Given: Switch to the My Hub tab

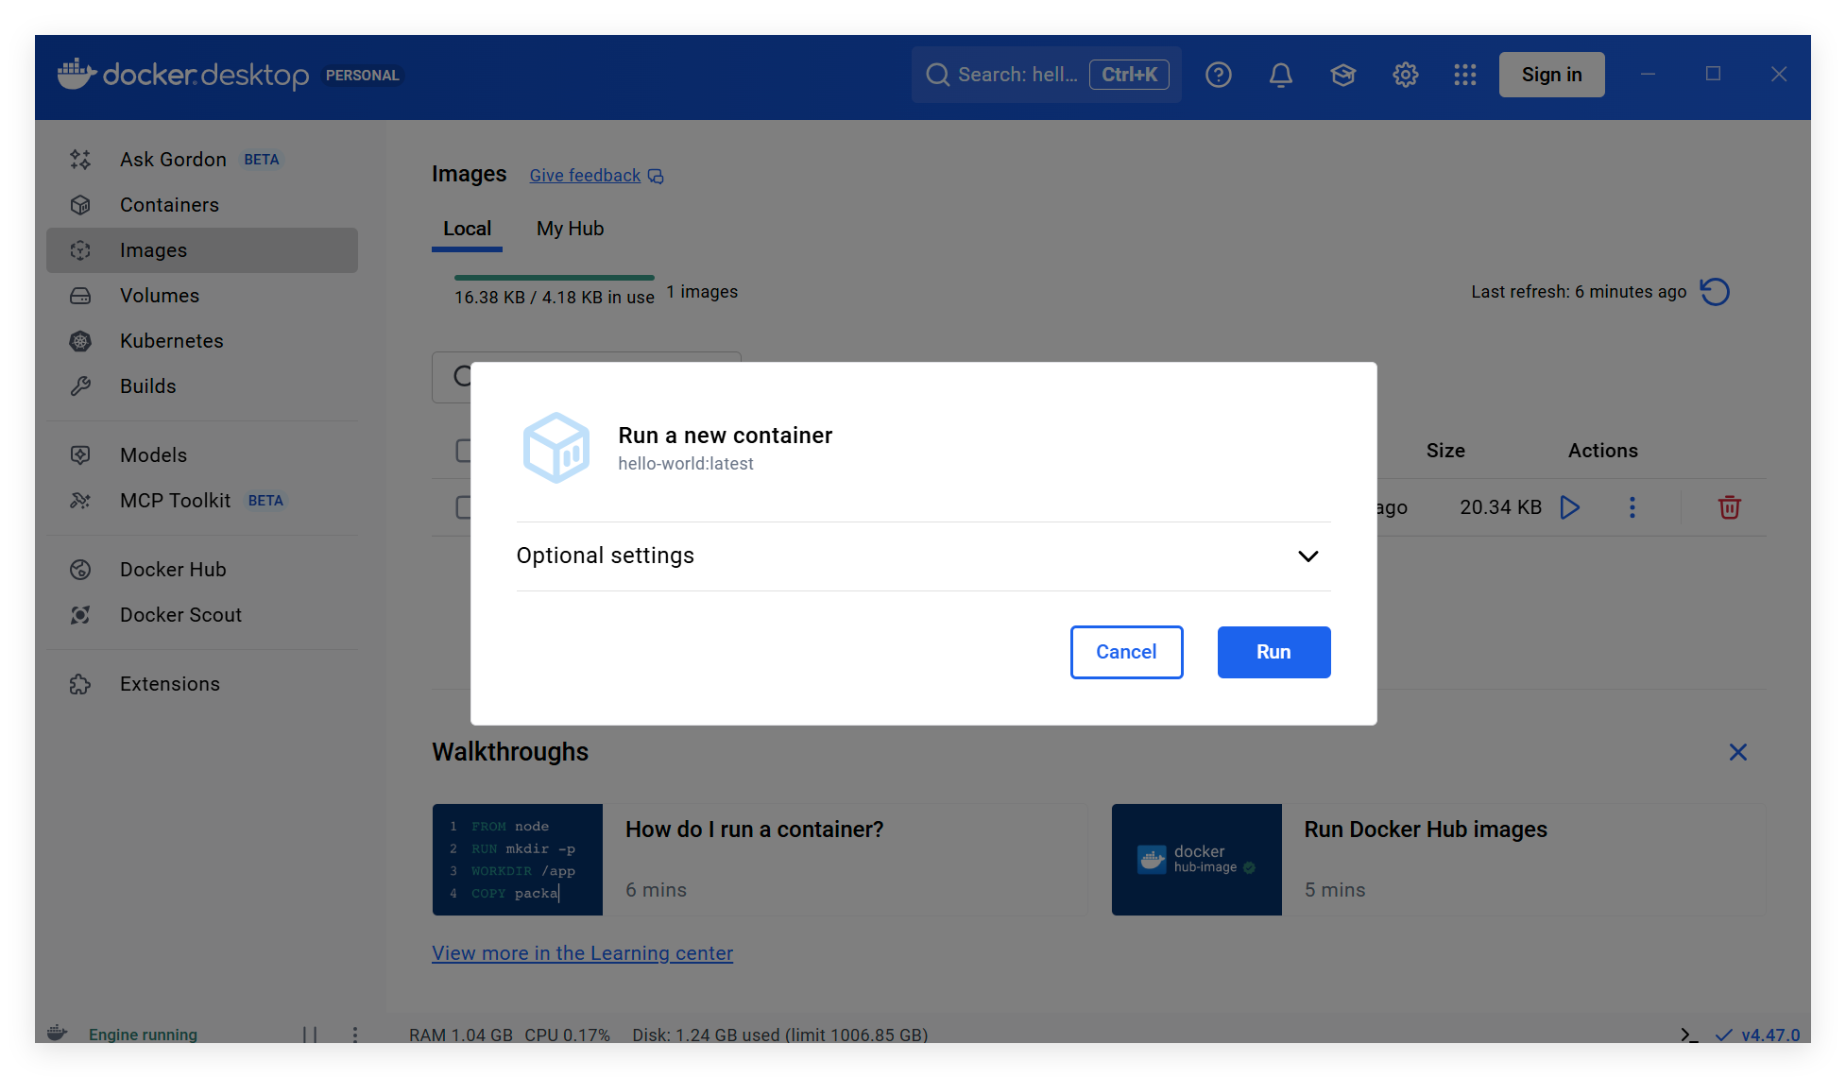Looking at the screenshot, I should point(570,229).
